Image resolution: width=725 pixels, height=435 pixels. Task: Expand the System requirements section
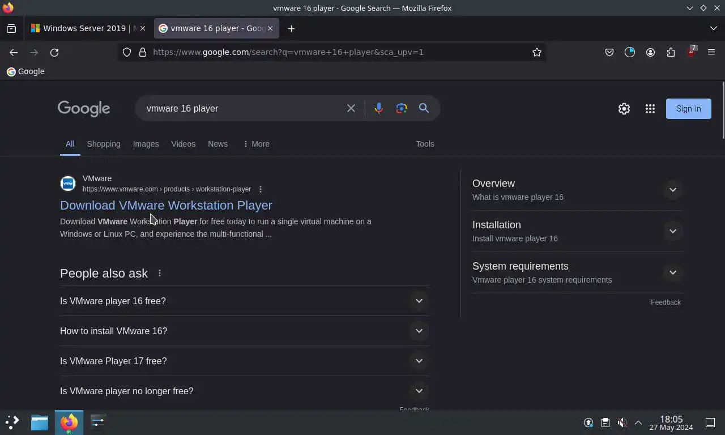pyautogui.click(x=578, y=272)
